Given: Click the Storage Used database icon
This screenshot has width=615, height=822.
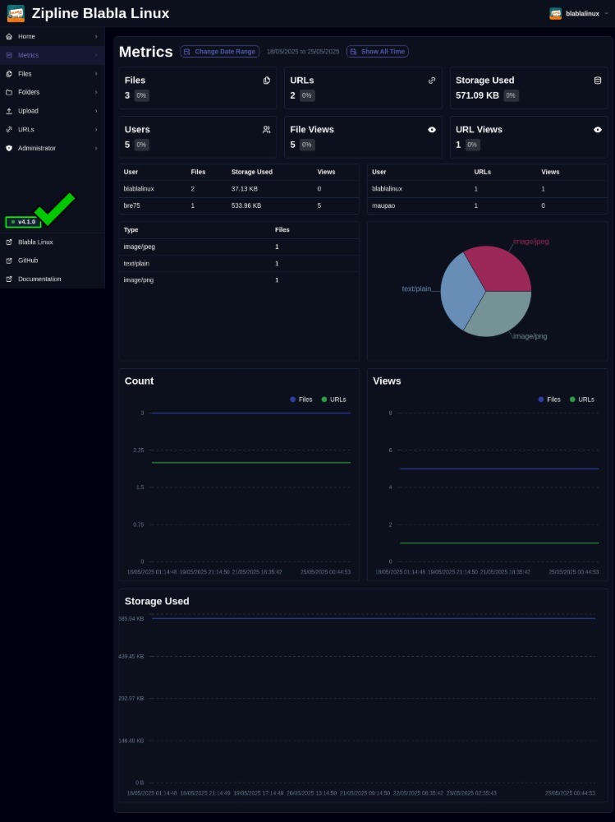Looking at the screenshot, I should click(598, 81).
